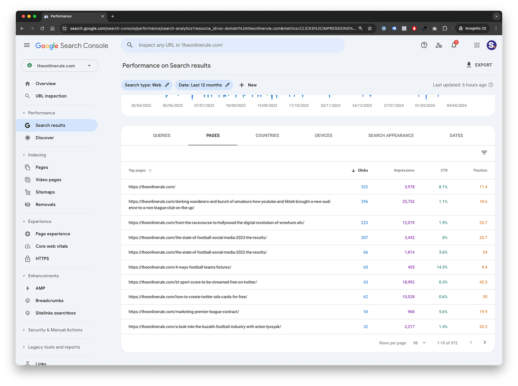Open the main hamburger menu
The height and width of the screenshot is (386, 518).
(27, 45)
